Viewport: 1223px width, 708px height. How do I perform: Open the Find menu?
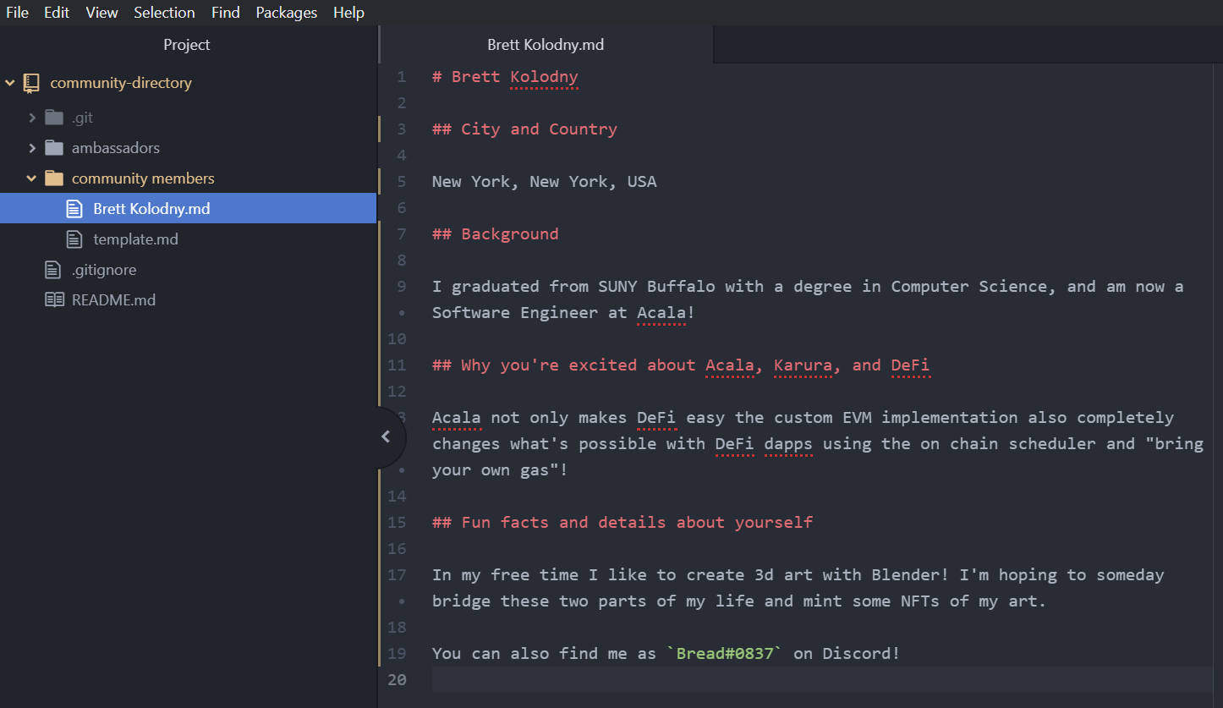(226, 13)
